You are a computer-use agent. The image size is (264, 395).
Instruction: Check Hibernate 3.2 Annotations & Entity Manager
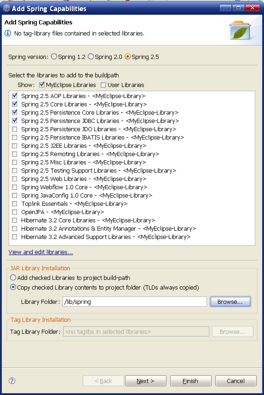coord(15,228)
